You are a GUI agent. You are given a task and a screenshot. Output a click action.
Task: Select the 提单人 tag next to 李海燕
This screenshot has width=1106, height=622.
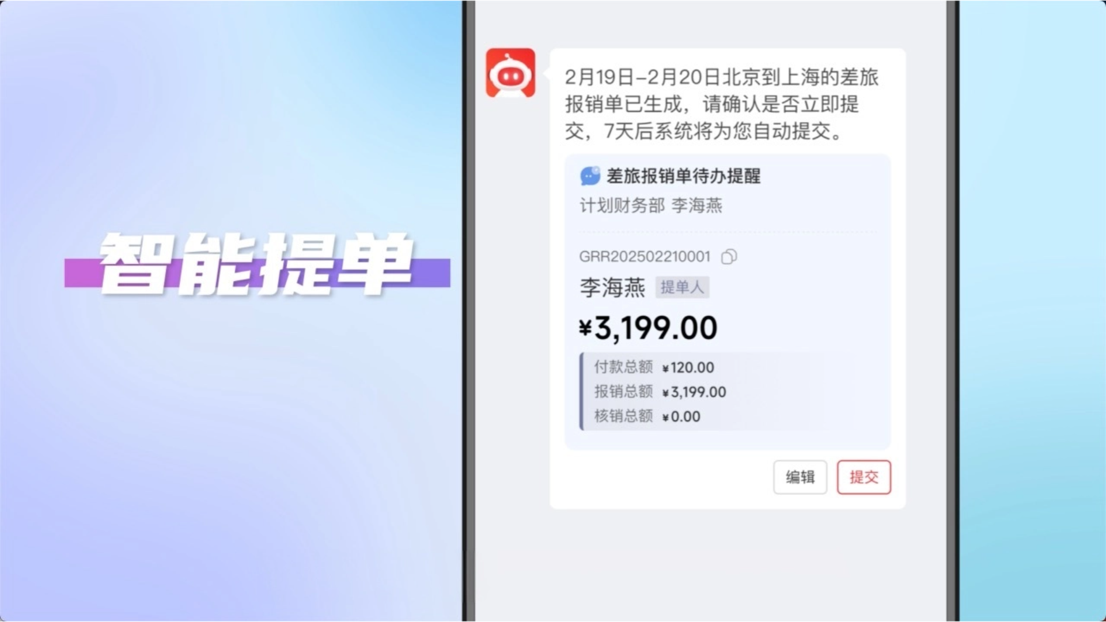[x=682, y=287]
